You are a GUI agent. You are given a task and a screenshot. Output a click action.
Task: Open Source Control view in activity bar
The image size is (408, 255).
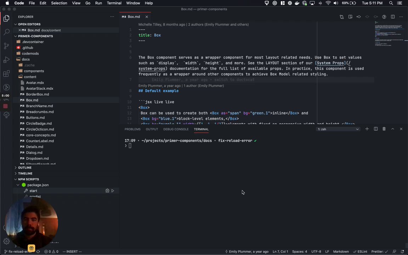(x=6, y=46)
